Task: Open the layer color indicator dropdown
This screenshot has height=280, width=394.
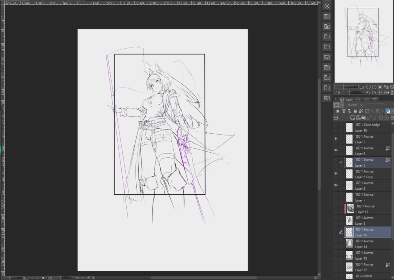Action: pos(342,105)
